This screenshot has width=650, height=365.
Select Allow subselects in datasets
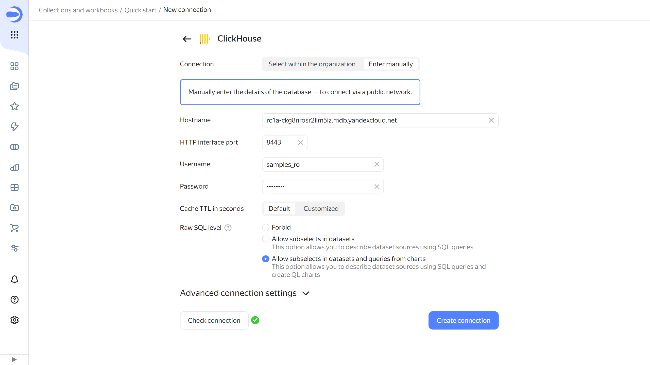(265, 239)
